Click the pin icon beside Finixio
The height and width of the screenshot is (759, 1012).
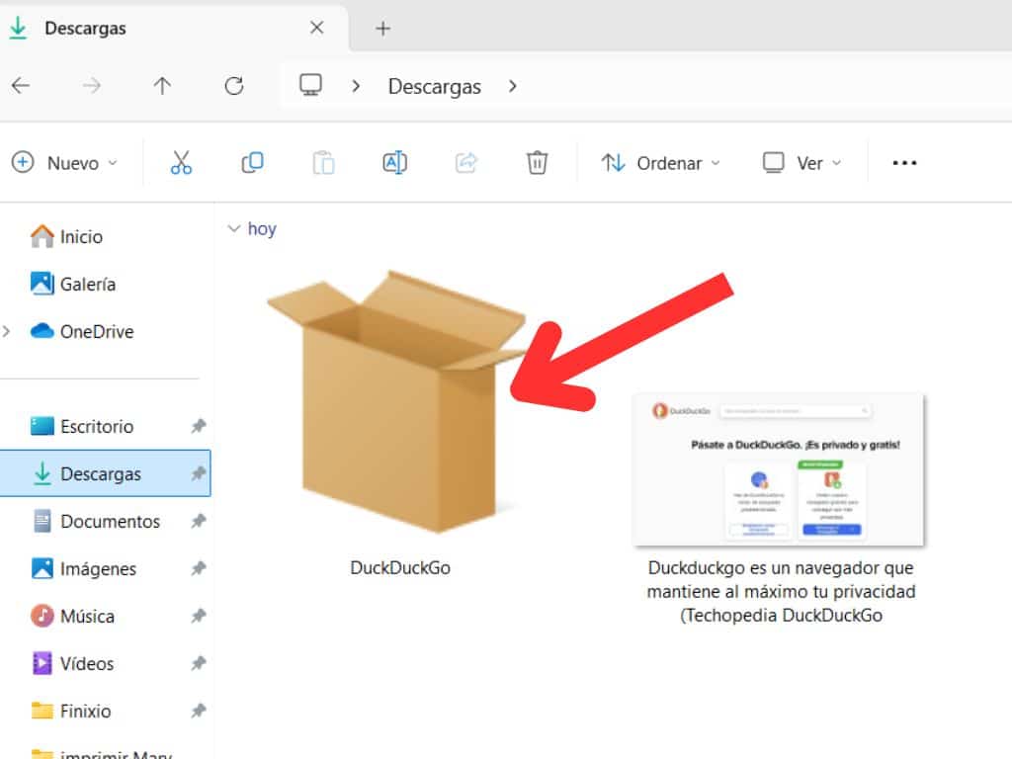pyautogui.click(x=198, y=711)
